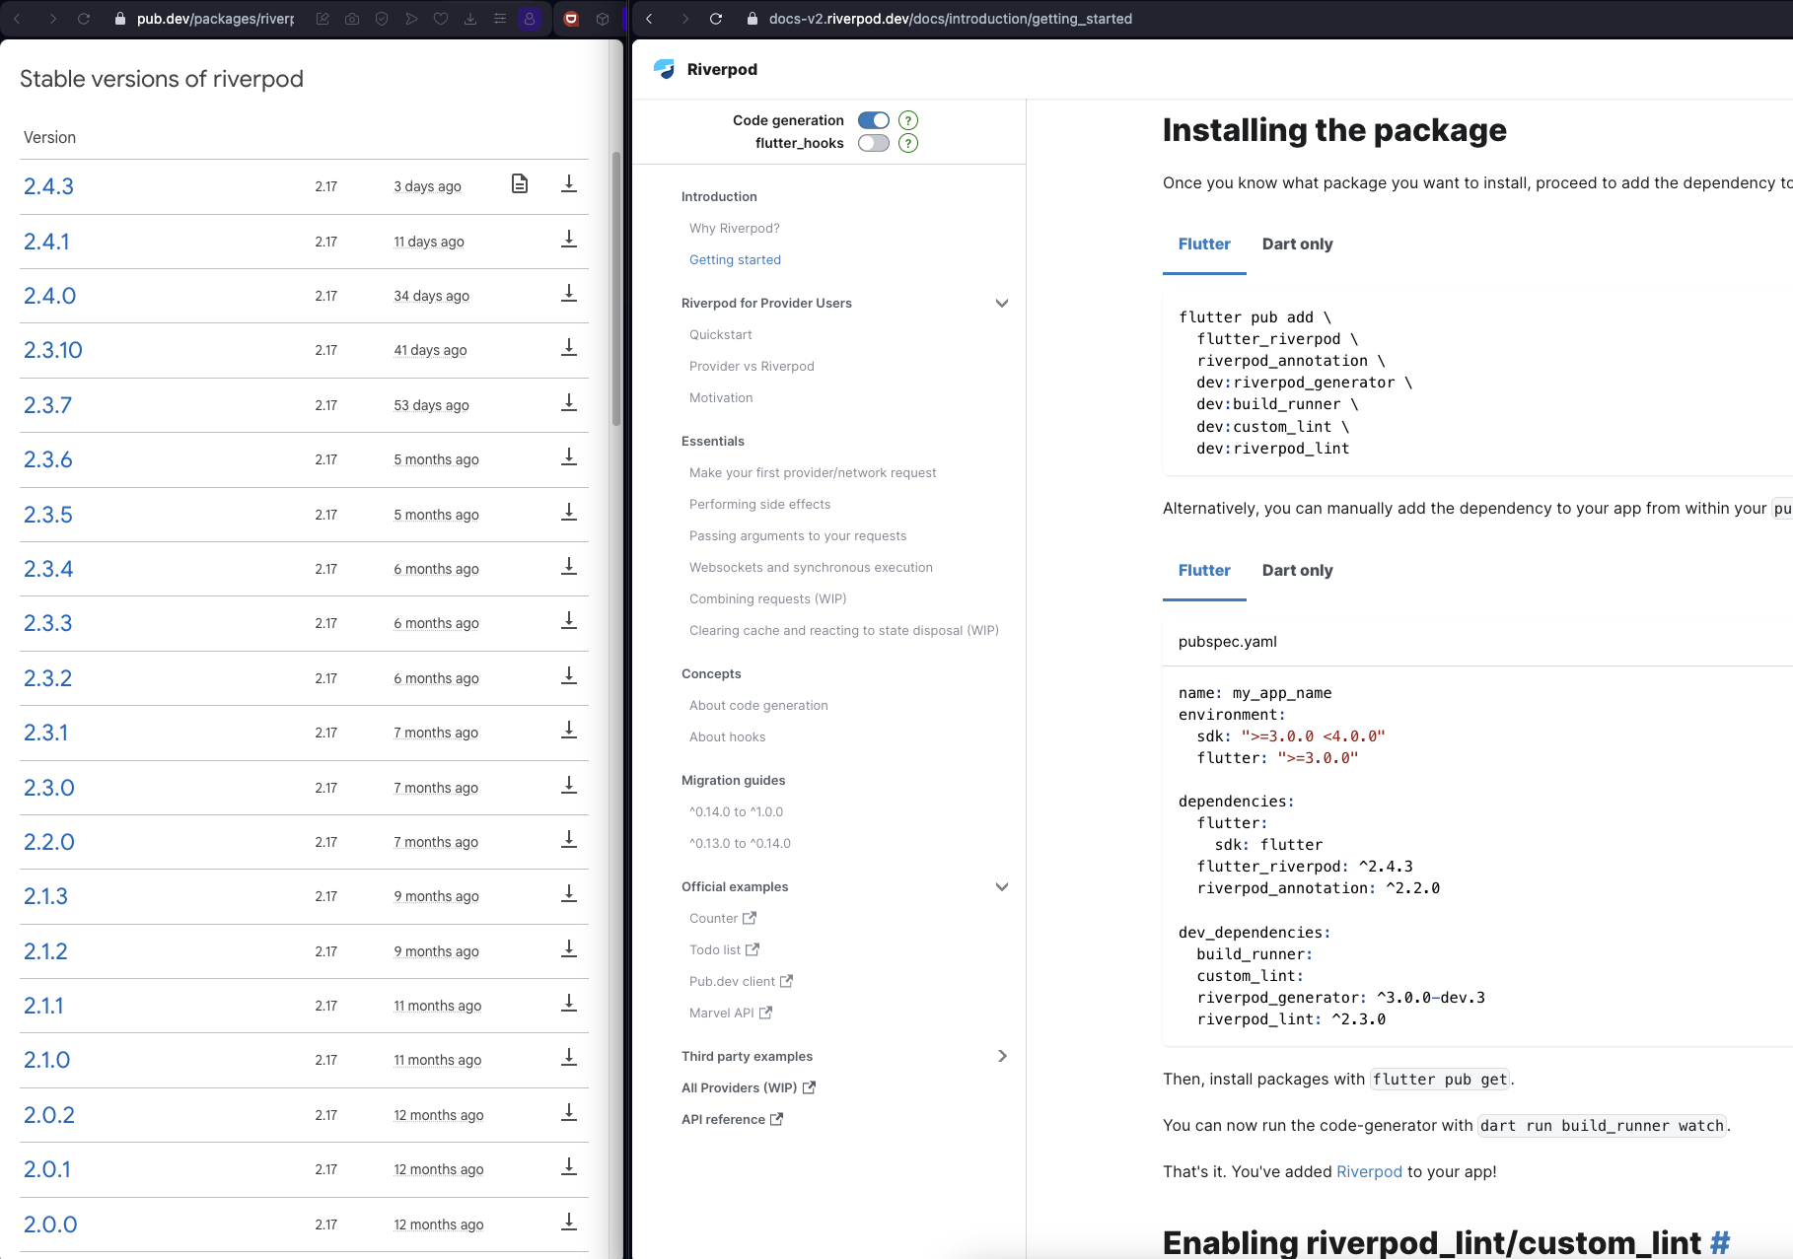Download the 2.4.3 package archive

coord(569,183)
